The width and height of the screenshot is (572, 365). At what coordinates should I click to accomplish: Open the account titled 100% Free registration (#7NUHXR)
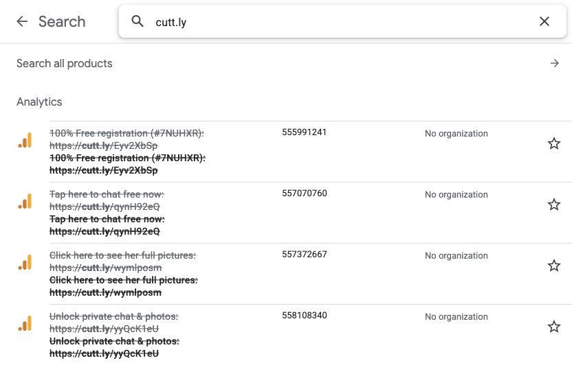[126, 139]
